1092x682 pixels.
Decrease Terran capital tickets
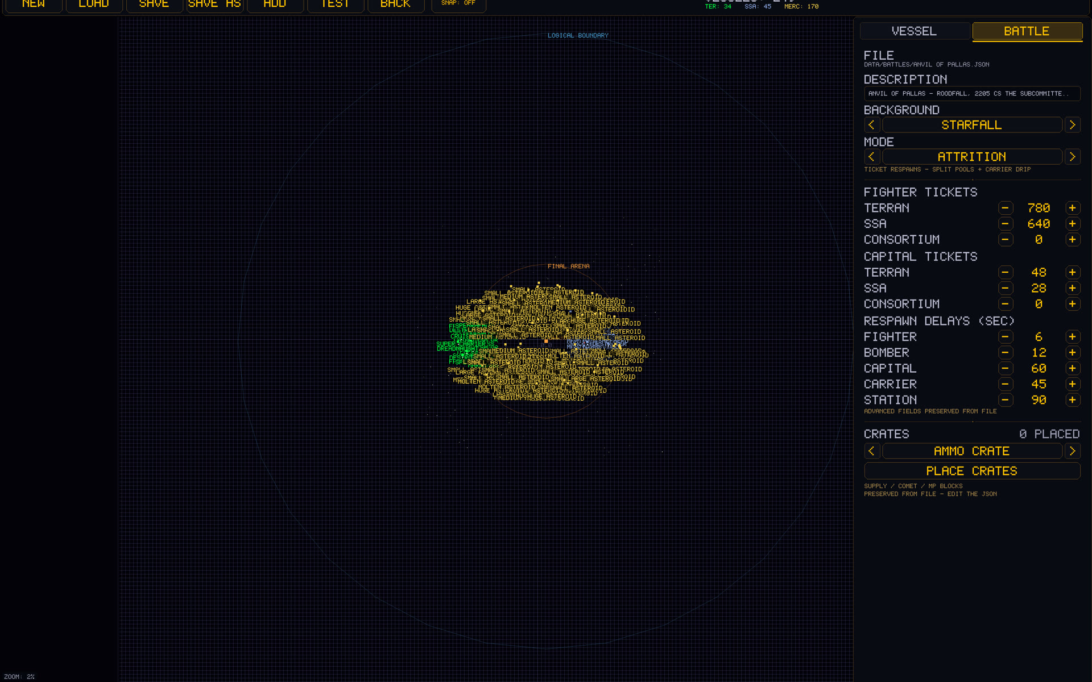coord(1006,272)
